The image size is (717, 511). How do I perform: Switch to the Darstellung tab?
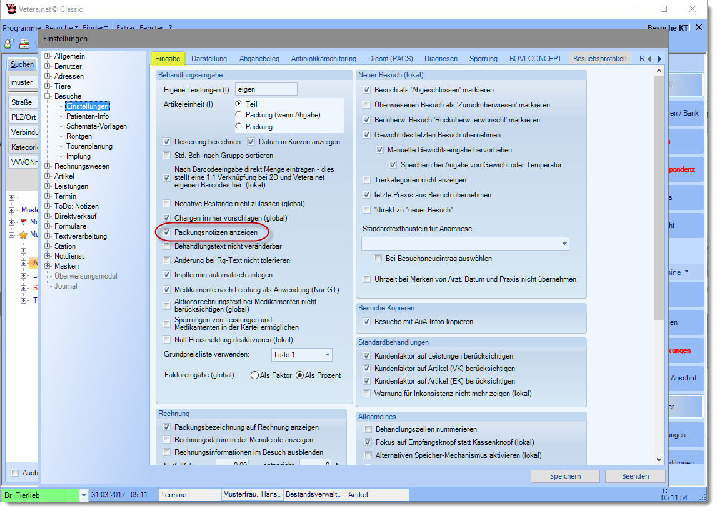[209, 59]
